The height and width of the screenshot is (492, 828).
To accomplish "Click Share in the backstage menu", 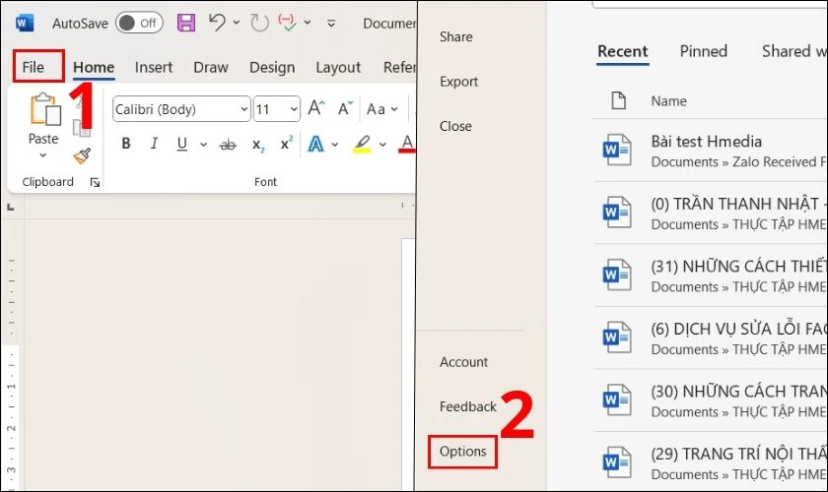I will (x=455, y=36).
